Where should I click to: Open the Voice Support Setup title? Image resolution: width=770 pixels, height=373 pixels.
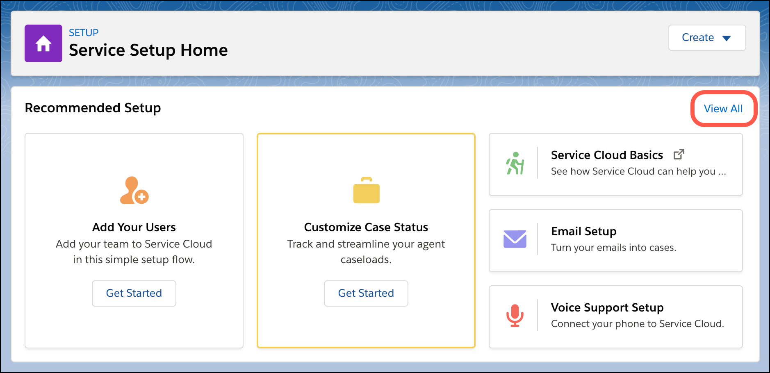pyautogui.click(x=607, y=307)
